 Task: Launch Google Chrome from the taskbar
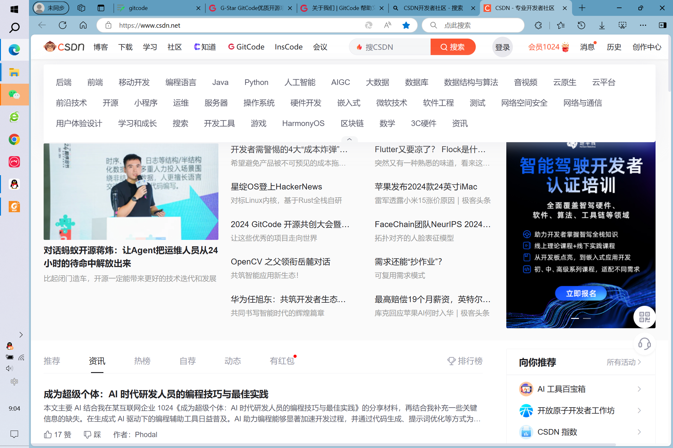click(14, 139)
